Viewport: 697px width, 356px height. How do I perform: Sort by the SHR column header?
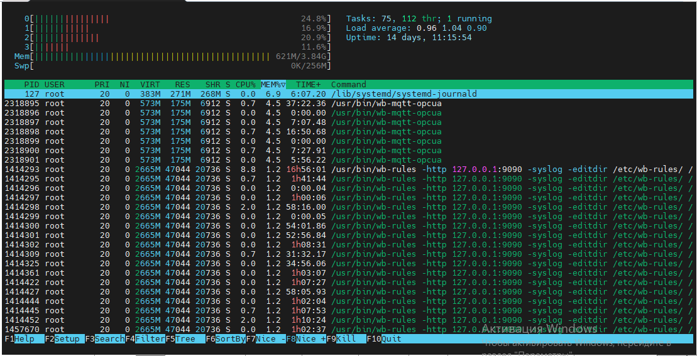tap(213, 84)
